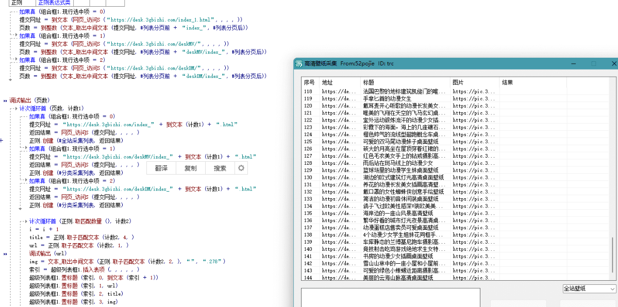Click the empty text box below the list

[390, 297]
